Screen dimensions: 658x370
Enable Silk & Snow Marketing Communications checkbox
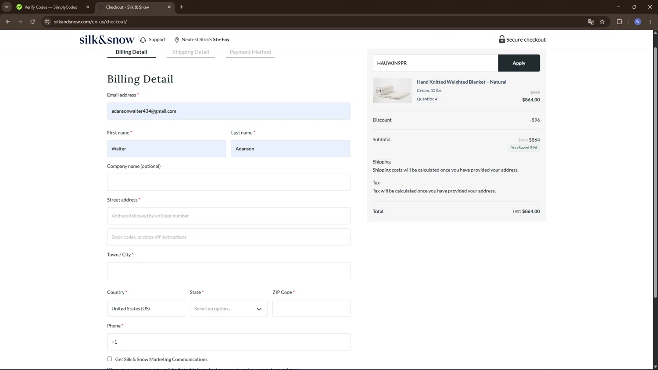coord(110,359)
